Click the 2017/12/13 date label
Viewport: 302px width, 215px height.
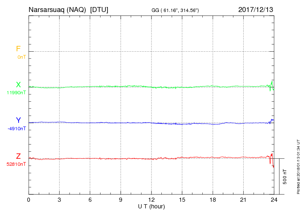(x=256, y=10)
